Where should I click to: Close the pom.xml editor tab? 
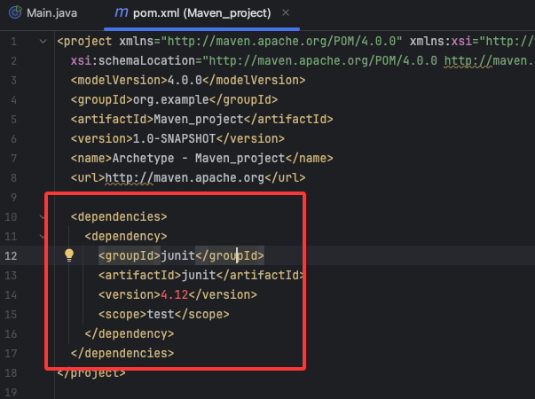pos(286,13)
